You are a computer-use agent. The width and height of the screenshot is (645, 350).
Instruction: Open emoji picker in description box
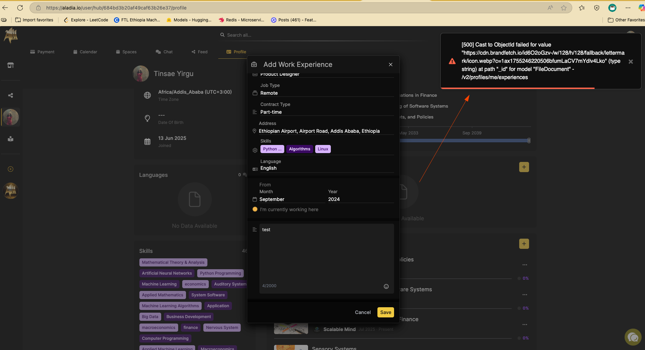(386, 286)
